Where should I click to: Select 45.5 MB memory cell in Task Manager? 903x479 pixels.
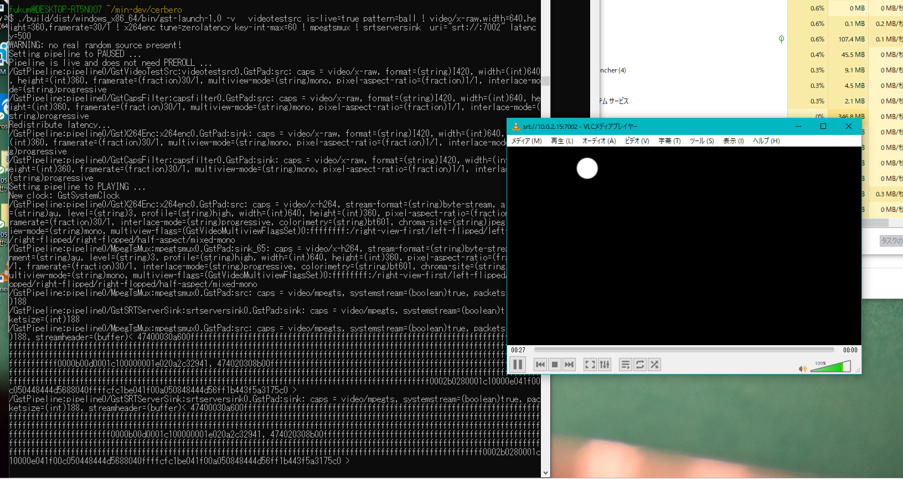pos(848,55)
